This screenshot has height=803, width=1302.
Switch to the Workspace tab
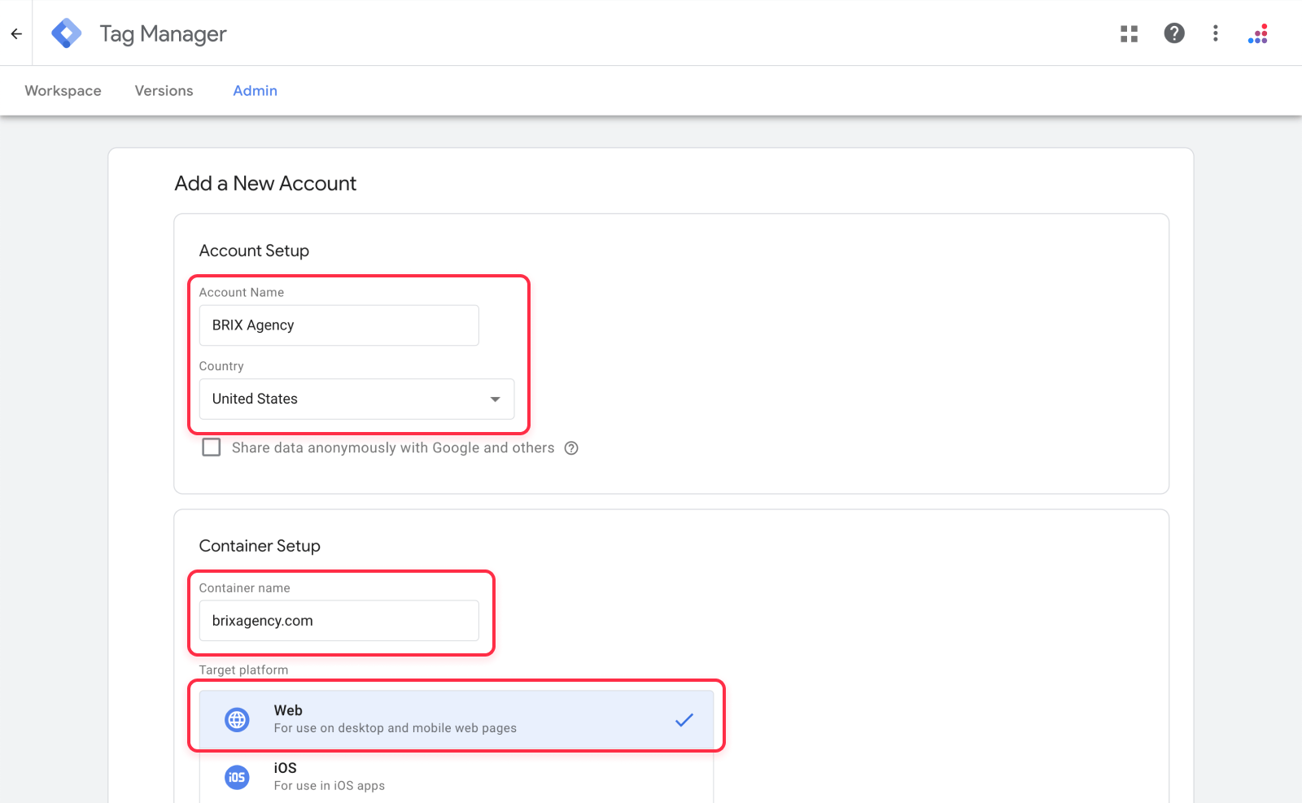tap(63, 91)
